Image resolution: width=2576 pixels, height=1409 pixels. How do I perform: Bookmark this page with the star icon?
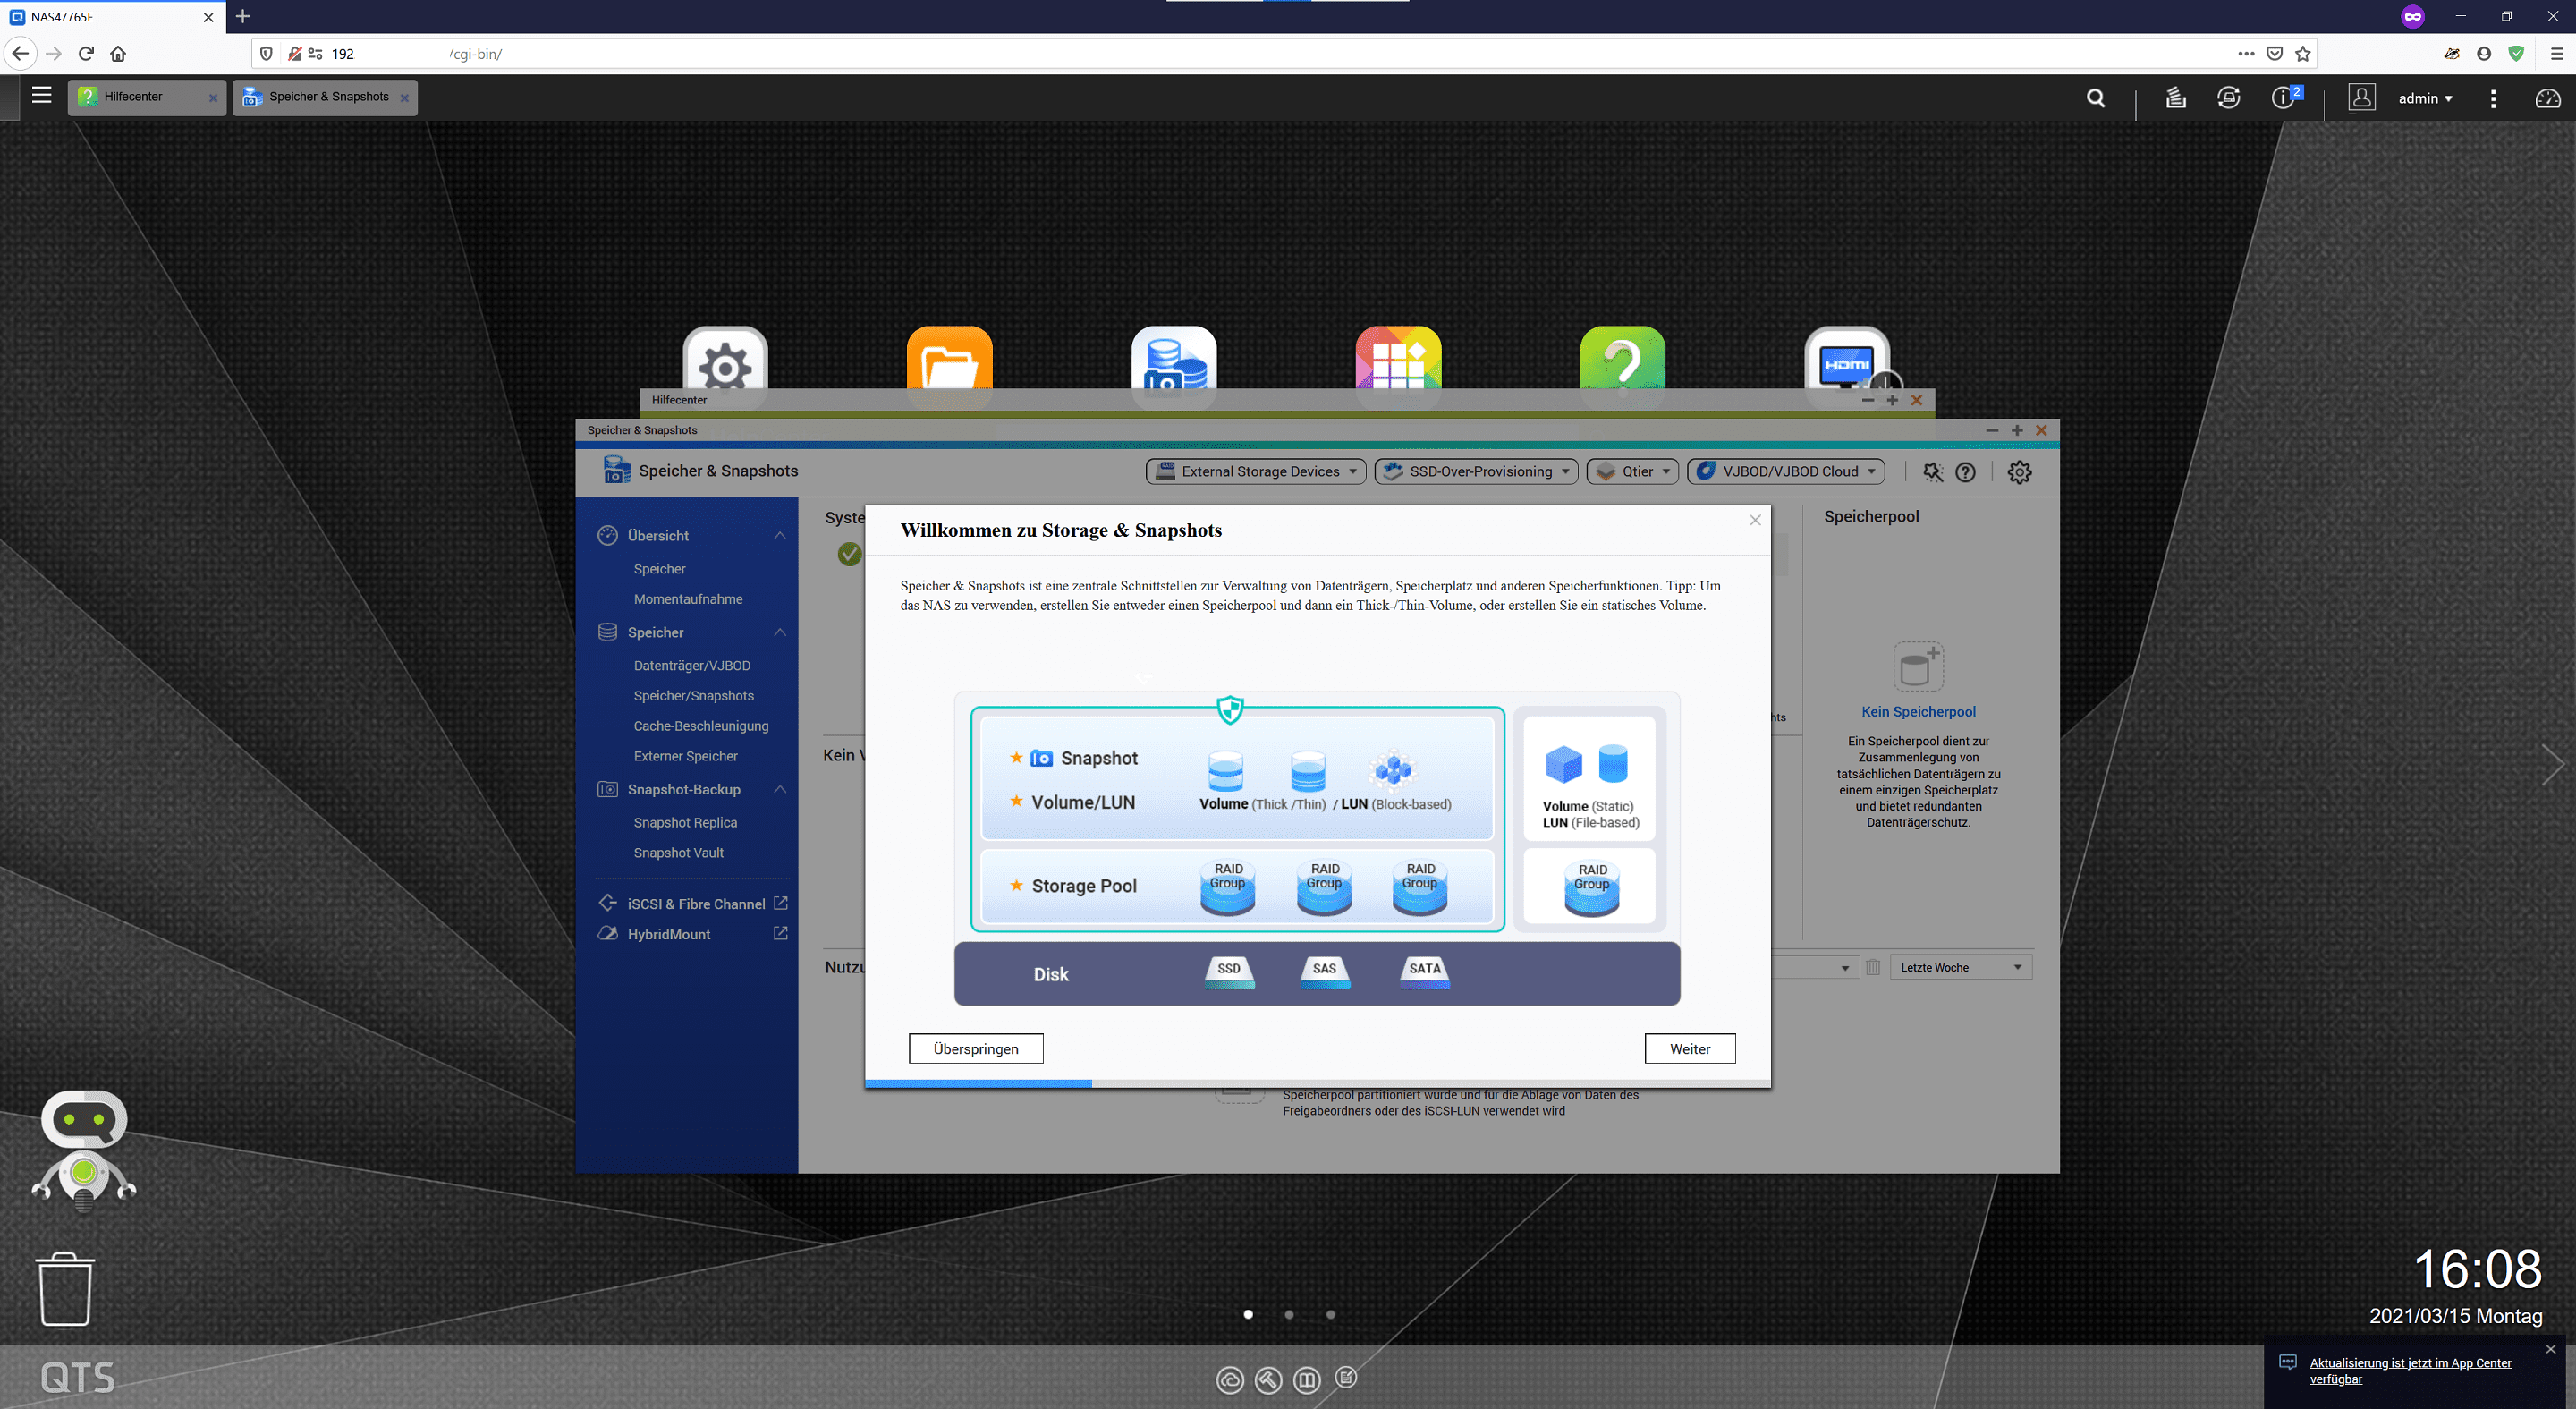pos(2303,54)
